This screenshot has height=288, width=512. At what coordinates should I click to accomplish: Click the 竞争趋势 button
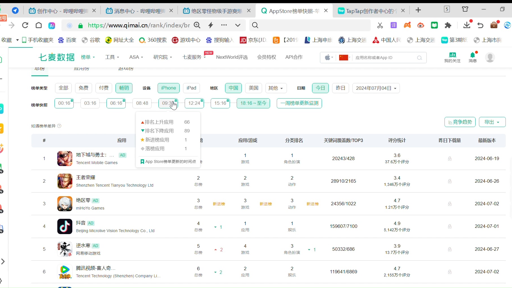pos(460,122)
